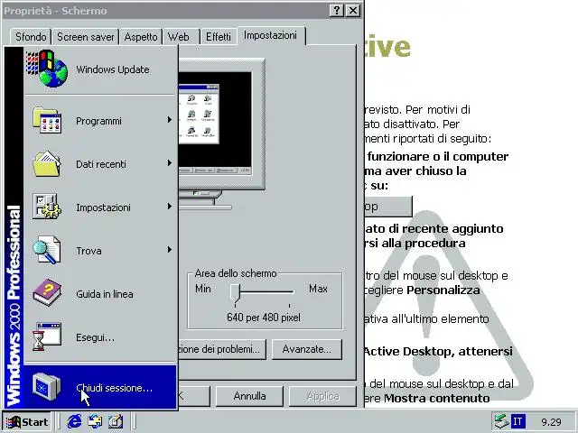Select the Programmi menu label
578x433 pixels.
tap(98, 121)
